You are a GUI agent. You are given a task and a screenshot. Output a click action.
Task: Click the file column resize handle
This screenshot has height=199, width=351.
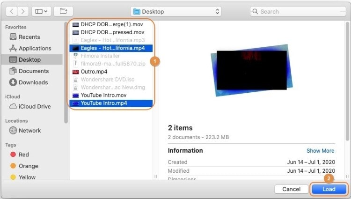[x=156, y=177]
